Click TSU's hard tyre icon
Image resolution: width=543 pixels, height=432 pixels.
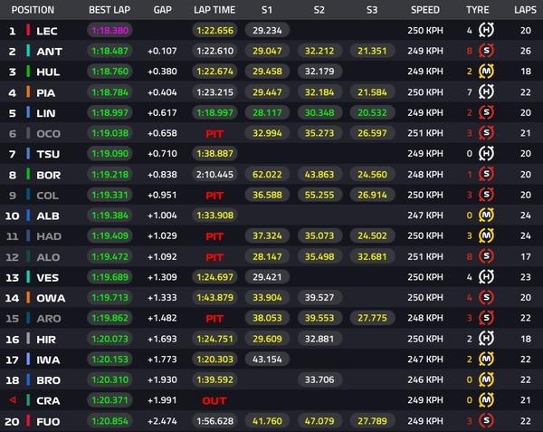(x=486, y=154)
